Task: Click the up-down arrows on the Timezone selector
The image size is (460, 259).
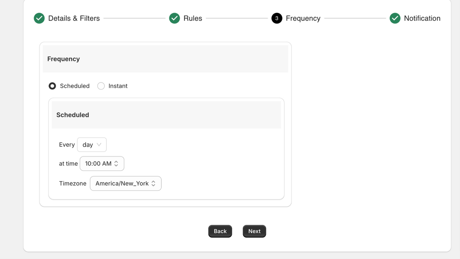Action: (153, 183)
